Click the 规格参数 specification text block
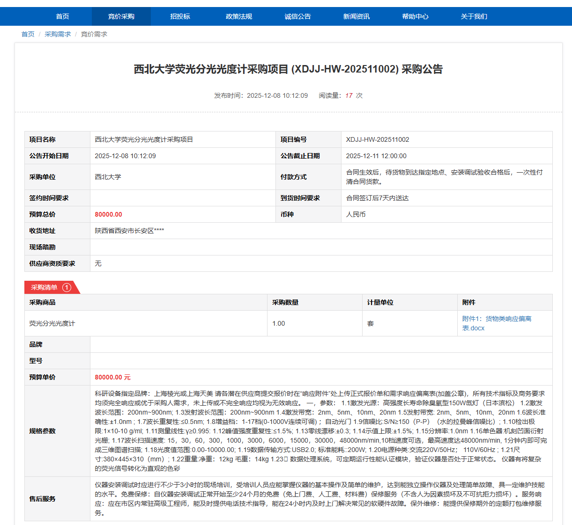The width and height of the screenshot is (572, 525). (320, 431)
